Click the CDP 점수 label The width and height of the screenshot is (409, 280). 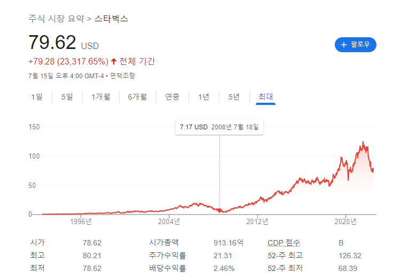284,243
